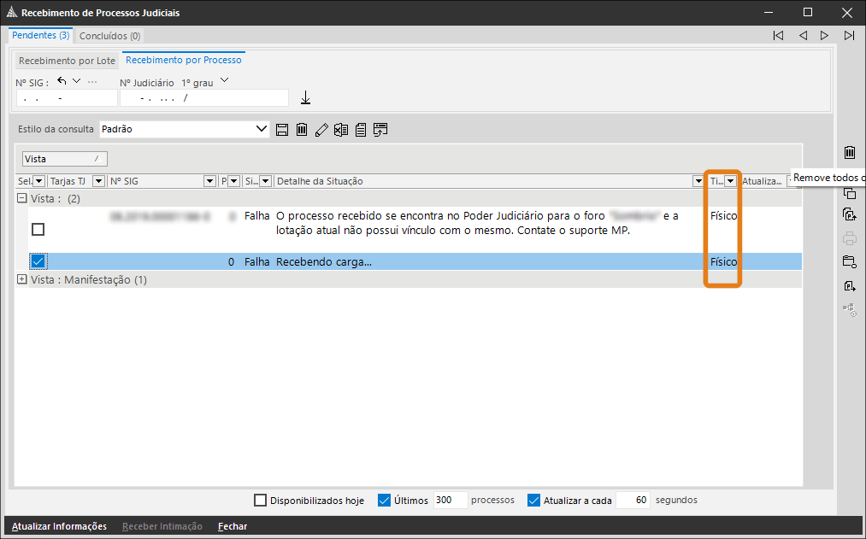Open the Detalhe da Situação column filter dropdown
This screenshot has width=866, height=539.
click(x=698, y=181)
